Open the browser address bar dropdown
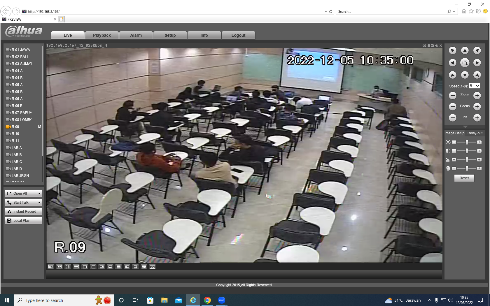Viewport: 490px width, 306px height. tap(326, 12)
